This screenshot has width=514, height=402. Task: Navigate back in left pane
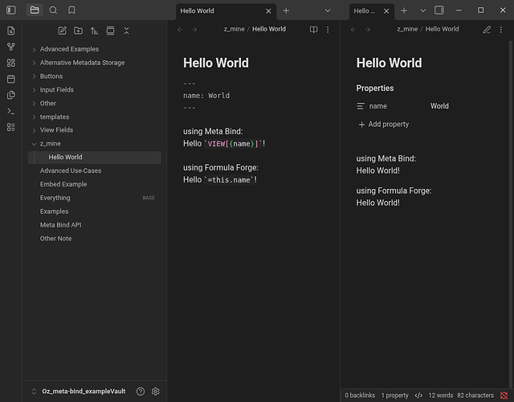tap(180, 30)
